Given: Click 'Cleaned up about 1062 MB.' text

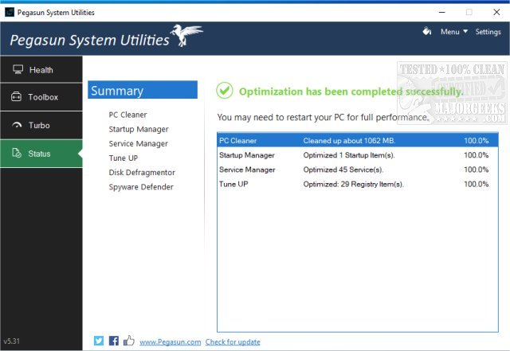Looking at the screenshot, I should pos(349,141).
